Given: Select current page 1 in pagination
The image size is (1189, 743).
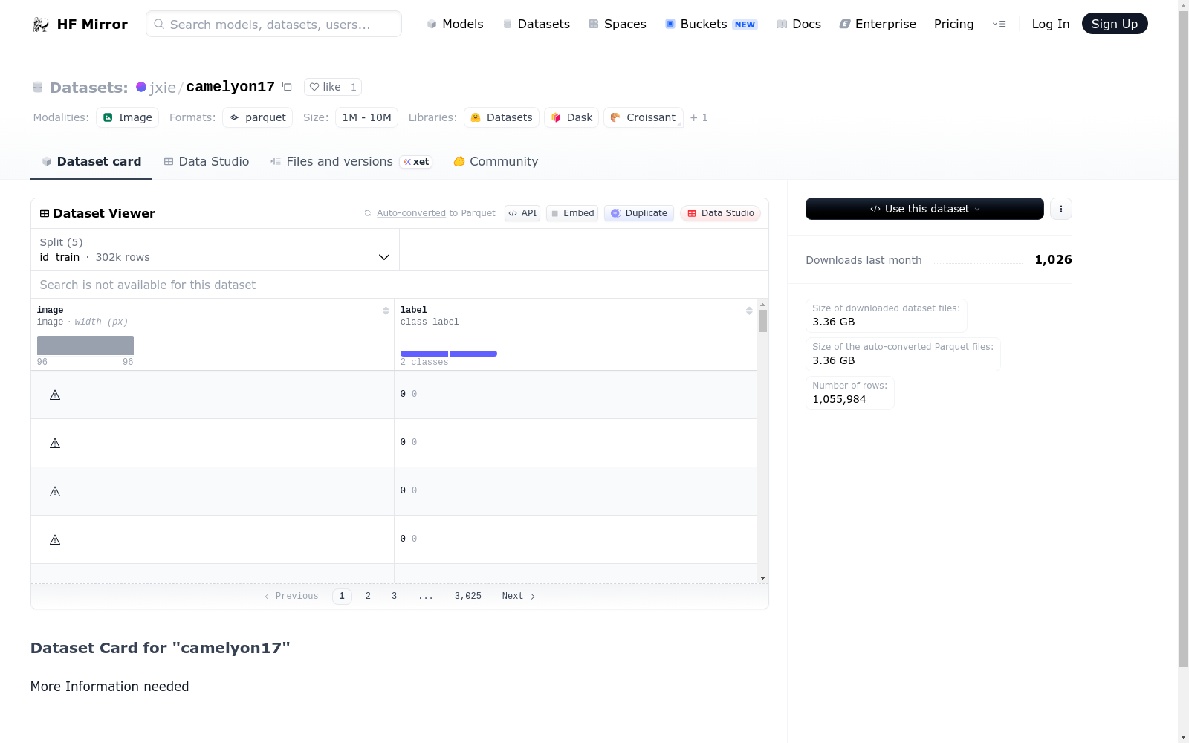Looking at the screenshot, I should 342,596.
